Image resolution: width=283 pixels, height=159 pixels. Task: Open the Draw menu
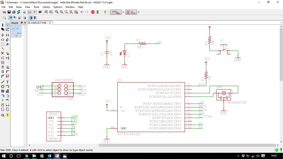(x=19, y=7)
